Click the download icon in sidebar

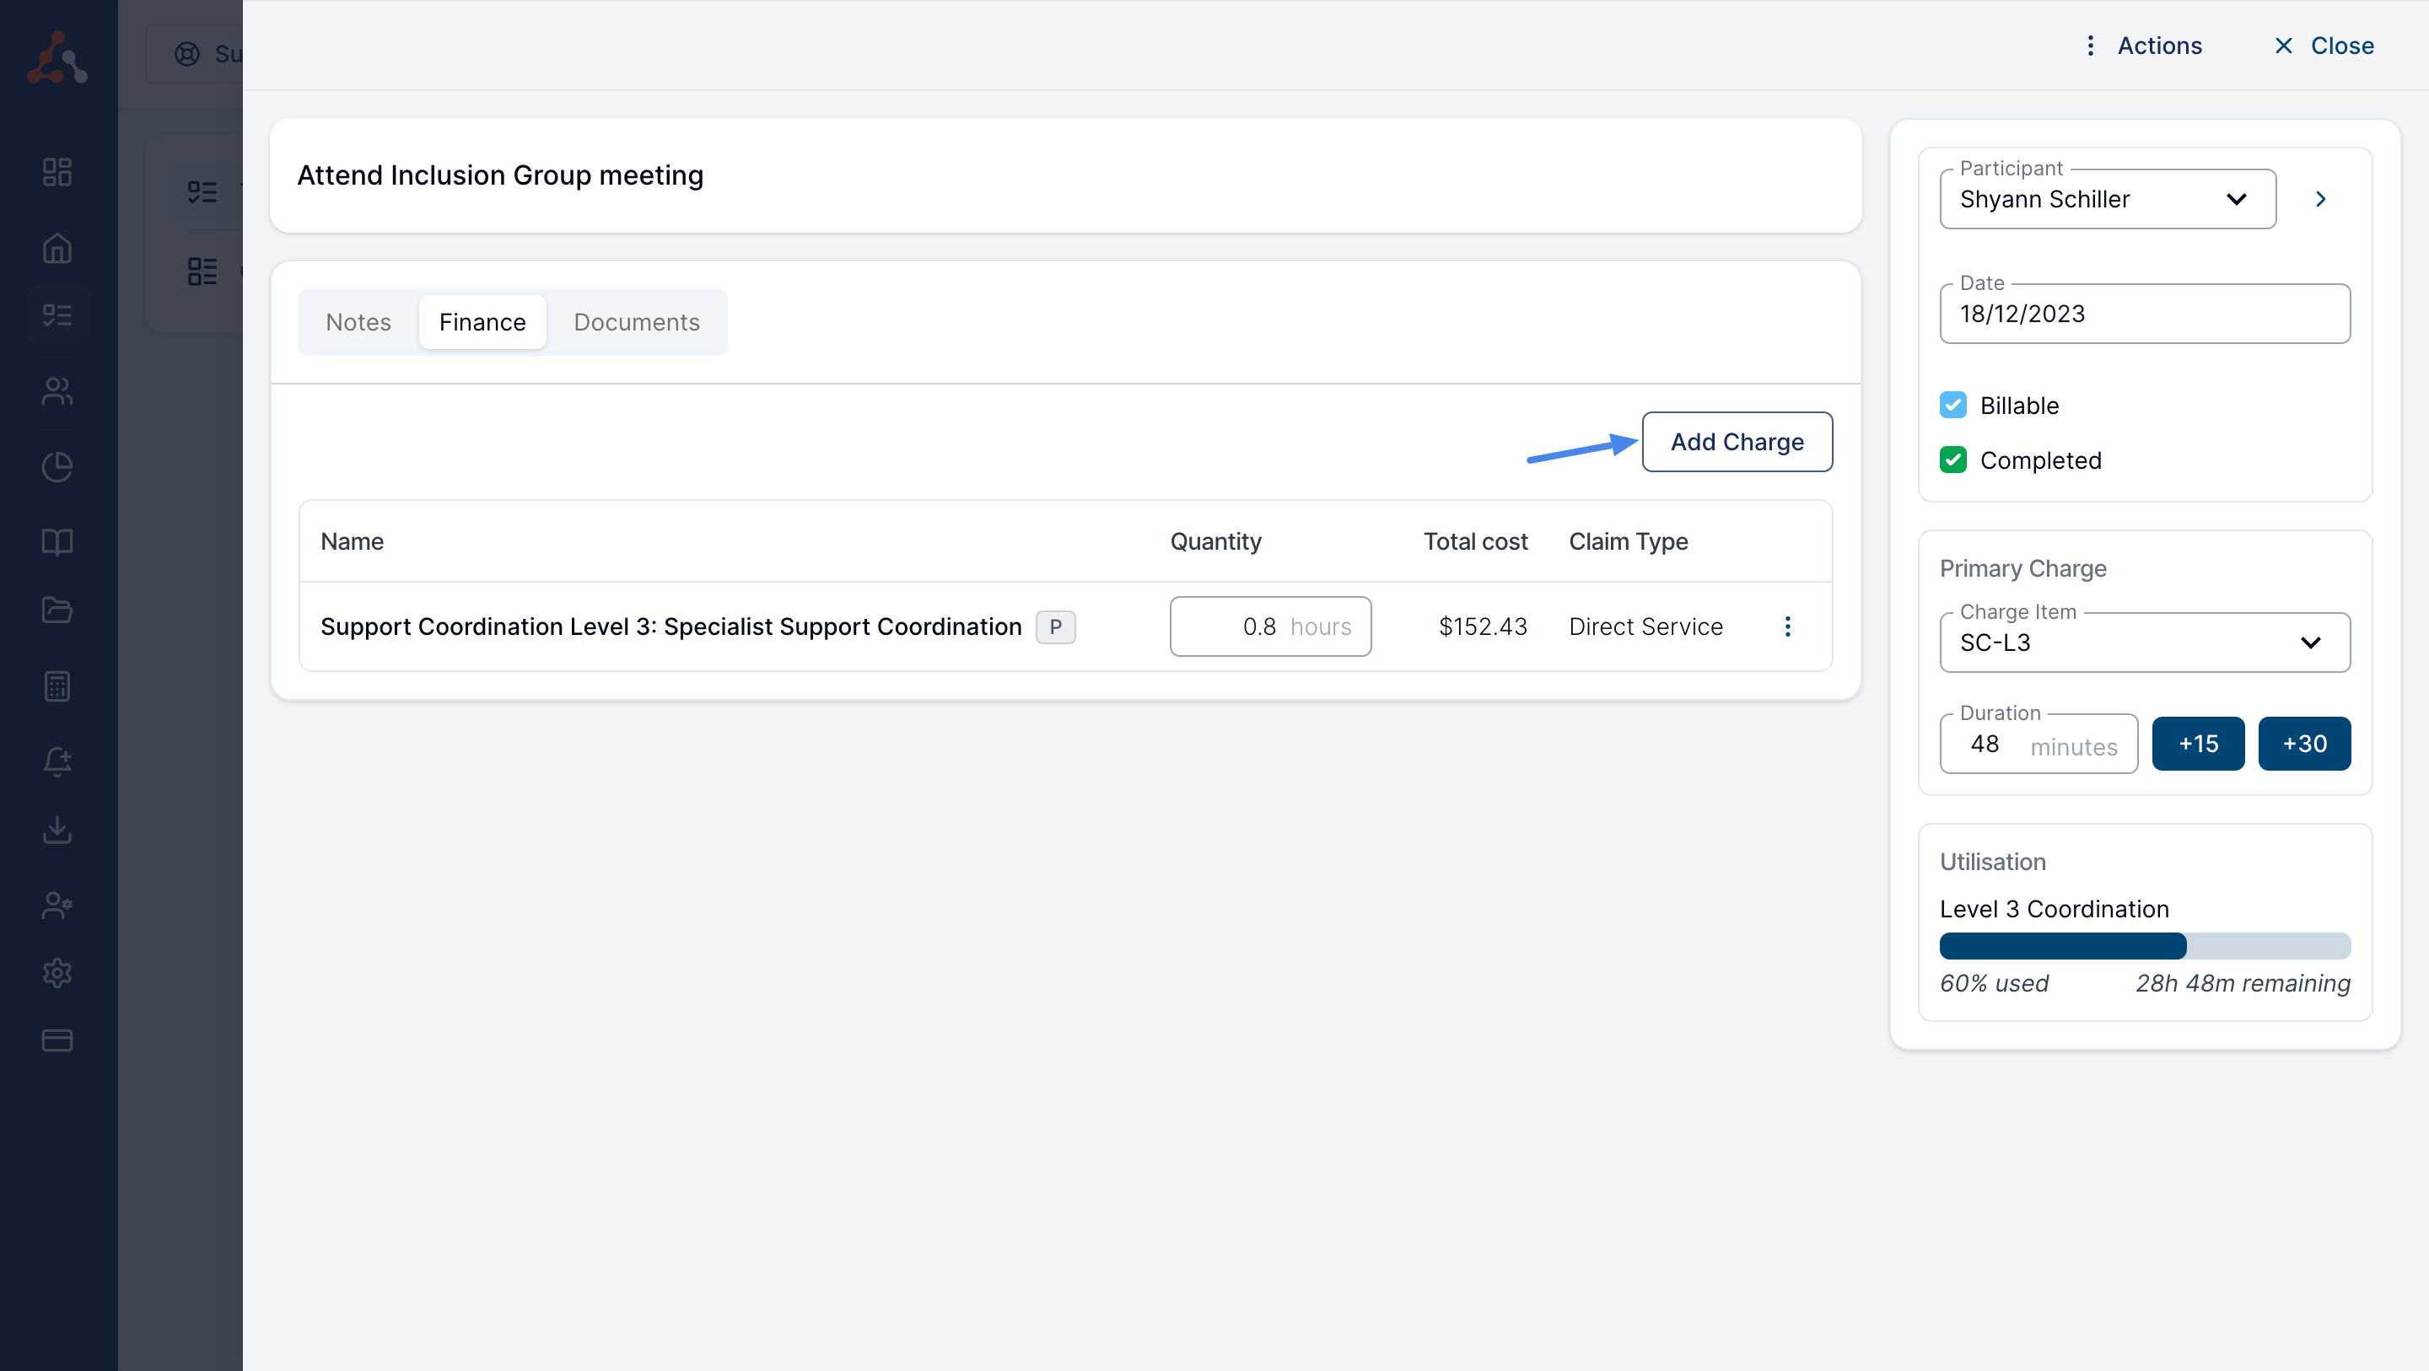pyautogui.click(x=57, y=830)
